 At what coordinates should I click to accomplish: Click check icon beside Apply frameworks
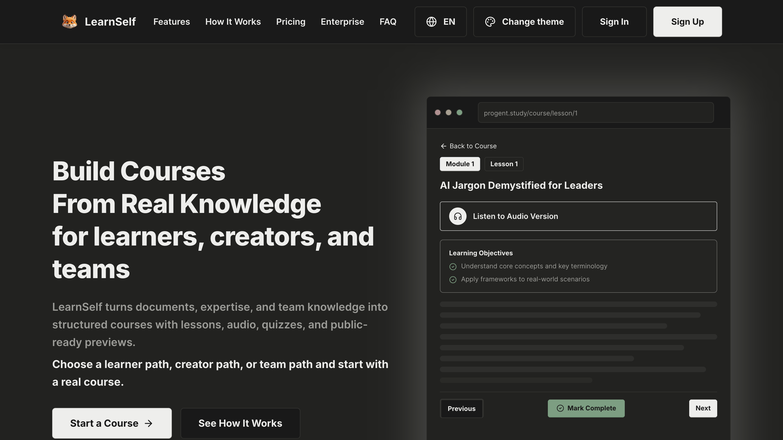pyautogui.click(x=453, y=280)
